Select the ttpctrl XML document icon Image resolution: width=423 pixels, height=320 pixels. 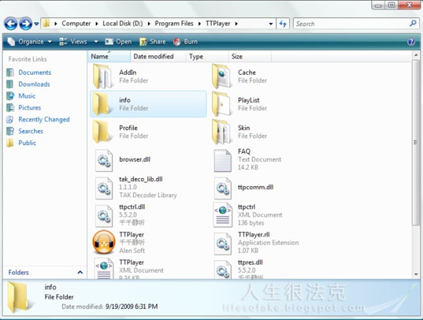[x=222, y=215]
